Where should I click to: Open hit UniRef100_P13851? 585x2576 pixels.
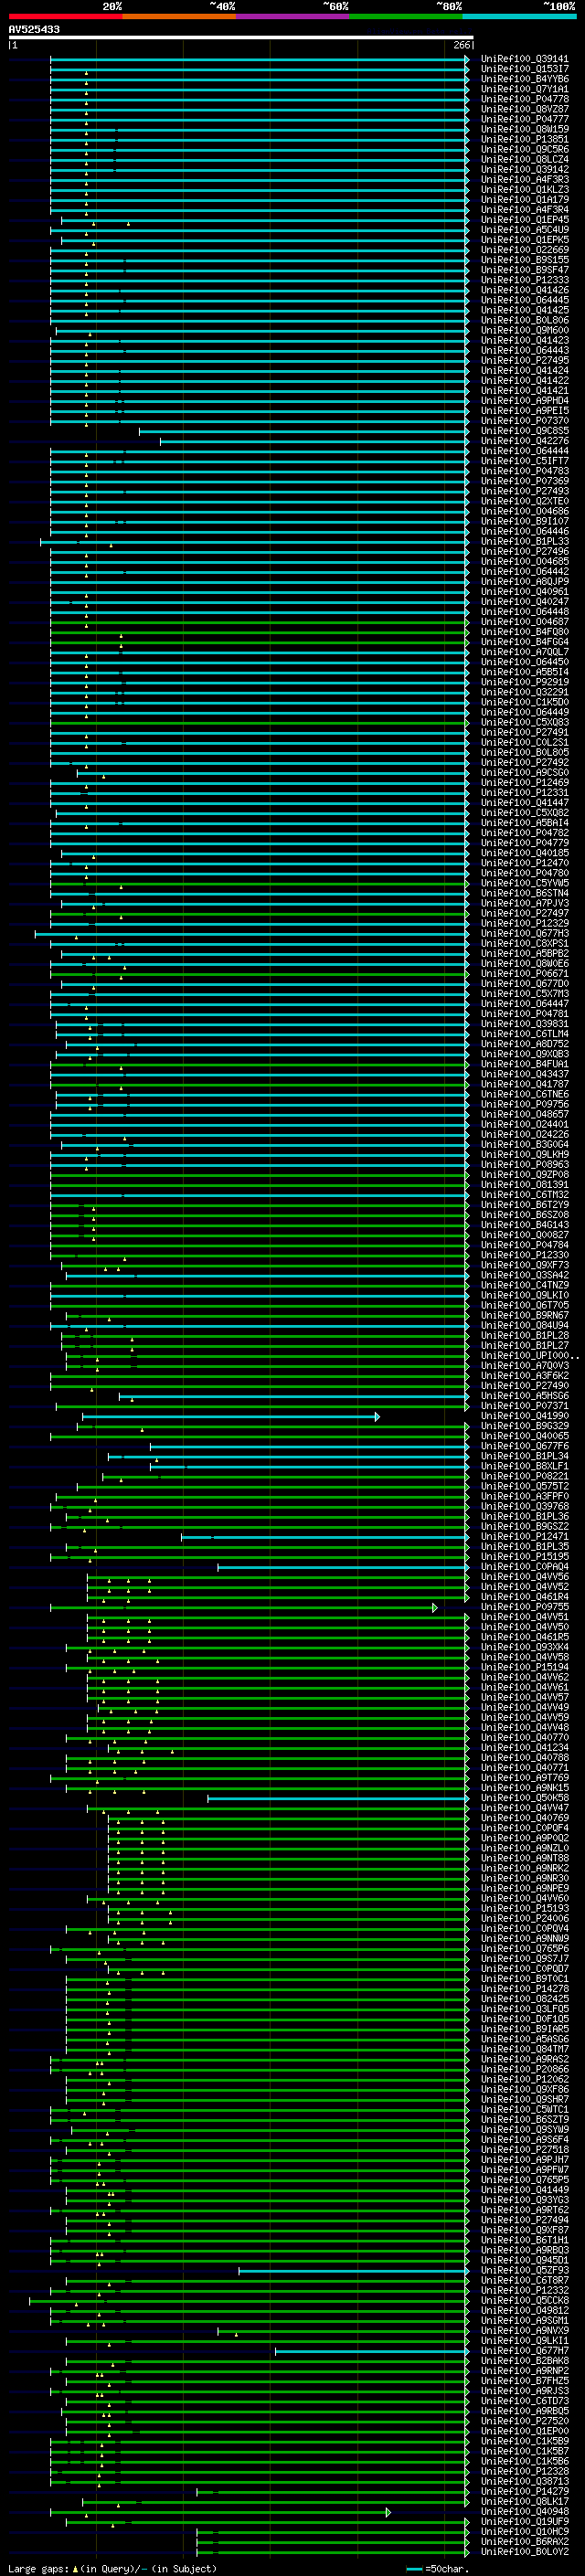click(x=524, y=139)
